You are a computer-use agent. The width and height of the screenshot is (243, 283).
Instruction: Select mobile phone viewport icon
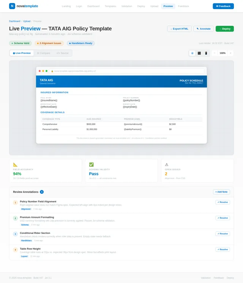206,53
